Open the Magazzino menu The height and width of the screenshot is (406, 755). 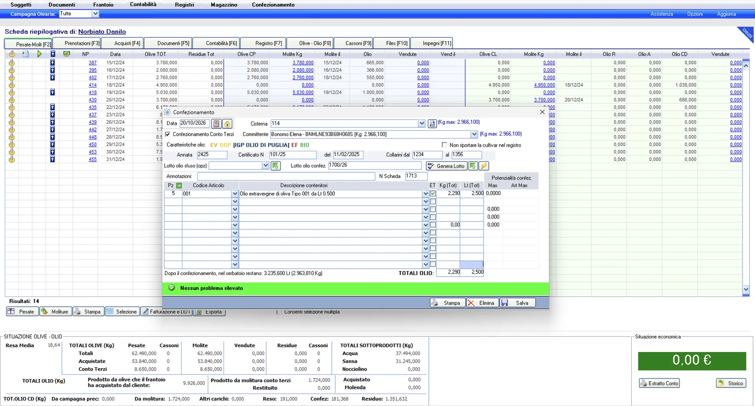point(224,5)
